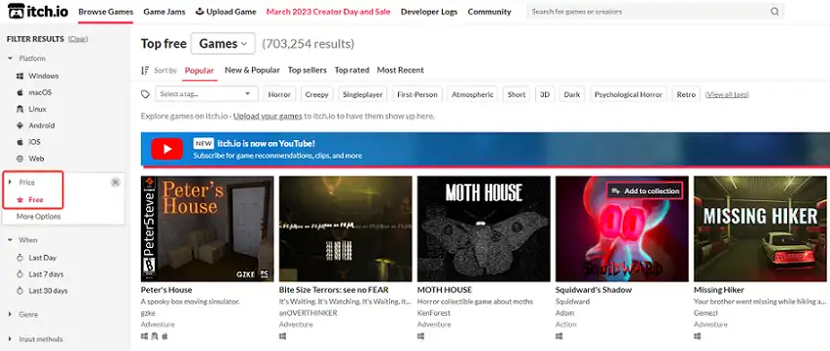Click the star icon beside Free
The width and height of the screenshot is (830, 351).
(20, 200)
